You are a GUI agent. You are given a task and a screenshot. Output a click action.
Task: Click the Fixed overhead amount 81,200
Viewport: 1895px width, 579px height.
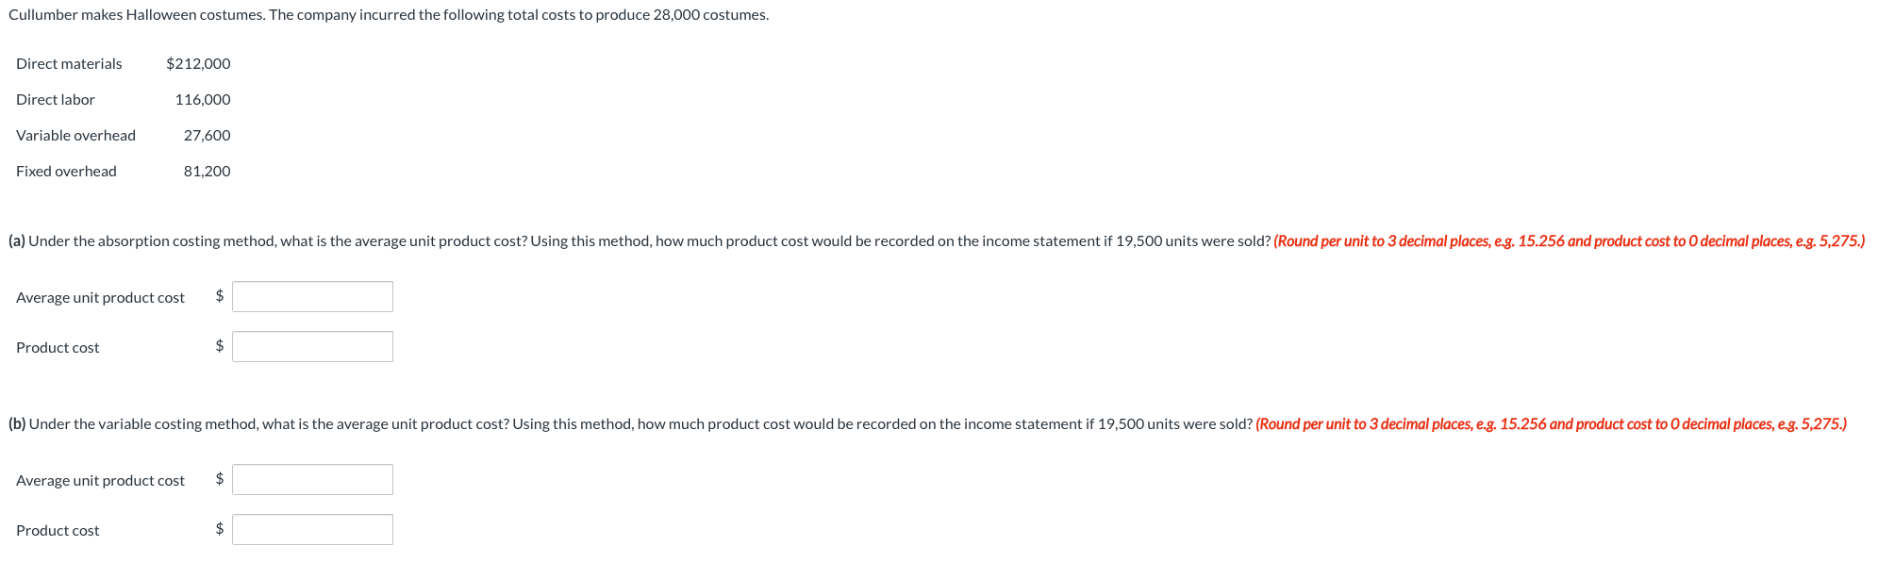pos(207,171)
